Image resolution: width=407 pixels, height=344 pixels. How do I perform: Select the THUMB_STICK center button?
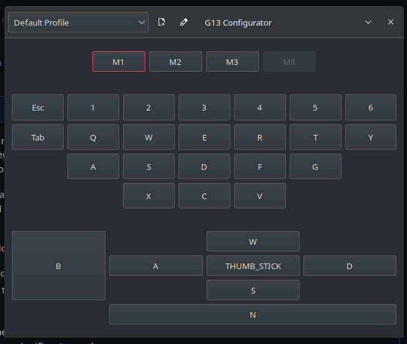coord(253,265)
